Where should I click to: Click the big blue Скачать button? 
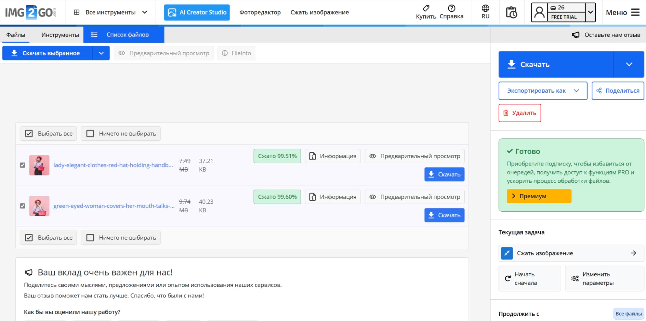coord(556,64)
